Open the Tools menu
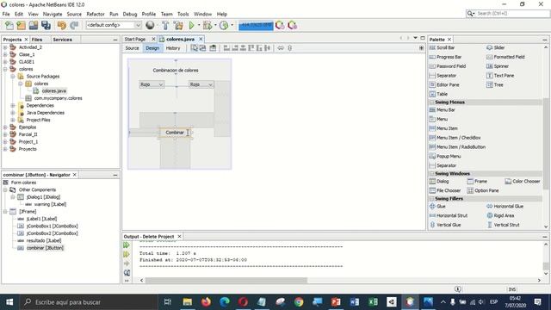This screenshot has height=310, width=551. coord(183,14)
